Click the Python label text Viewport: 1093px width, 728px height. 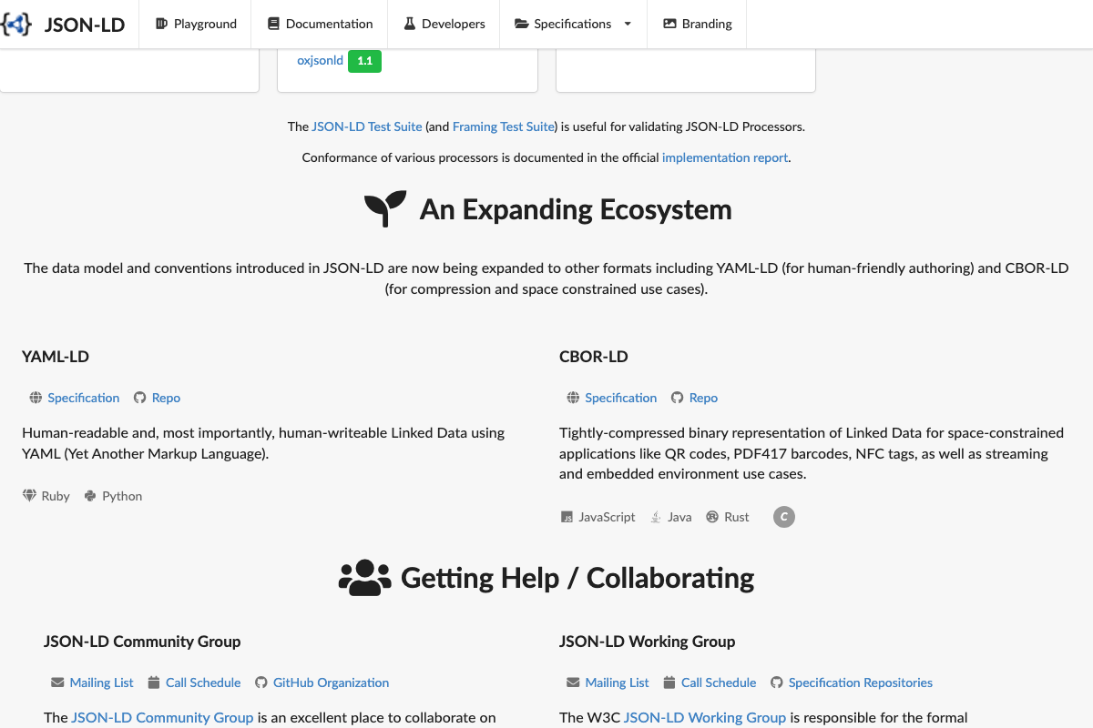pos(122,496)
